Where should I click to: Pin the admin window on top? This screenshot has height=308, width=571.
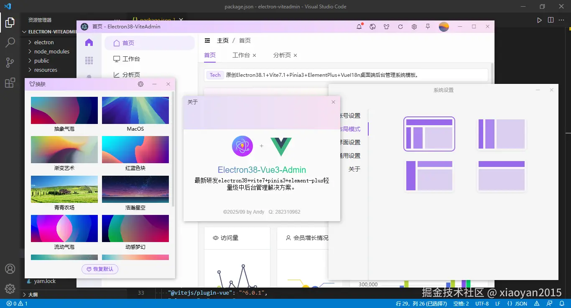coord(428,26)
